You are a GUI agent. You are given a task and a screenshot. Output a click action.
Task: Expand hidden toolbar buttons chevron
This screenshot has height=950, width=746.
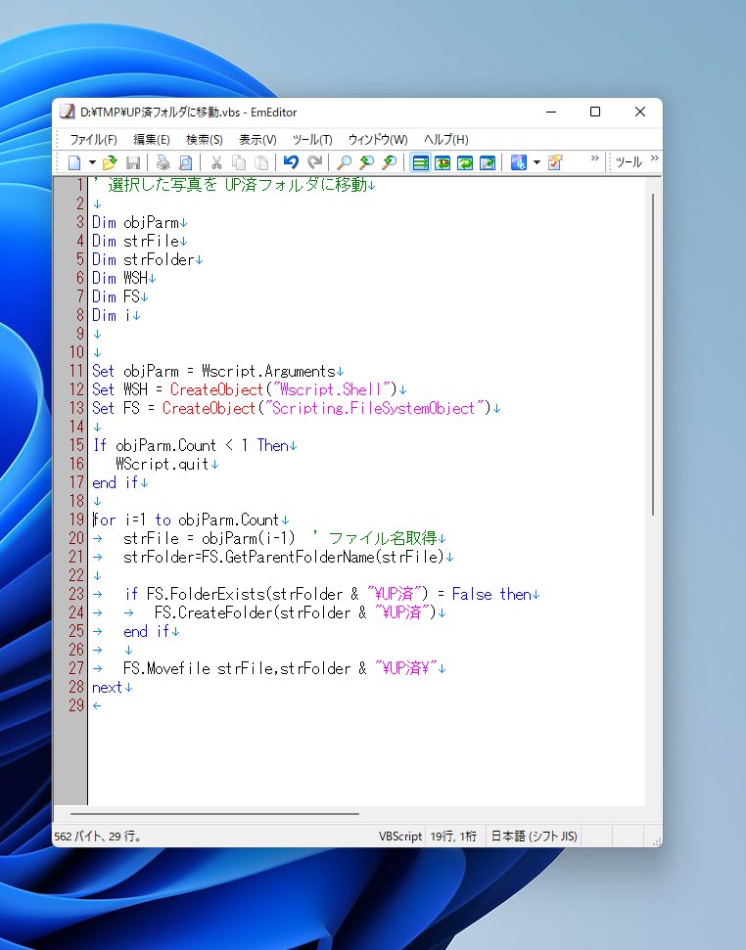coord(595,158)
